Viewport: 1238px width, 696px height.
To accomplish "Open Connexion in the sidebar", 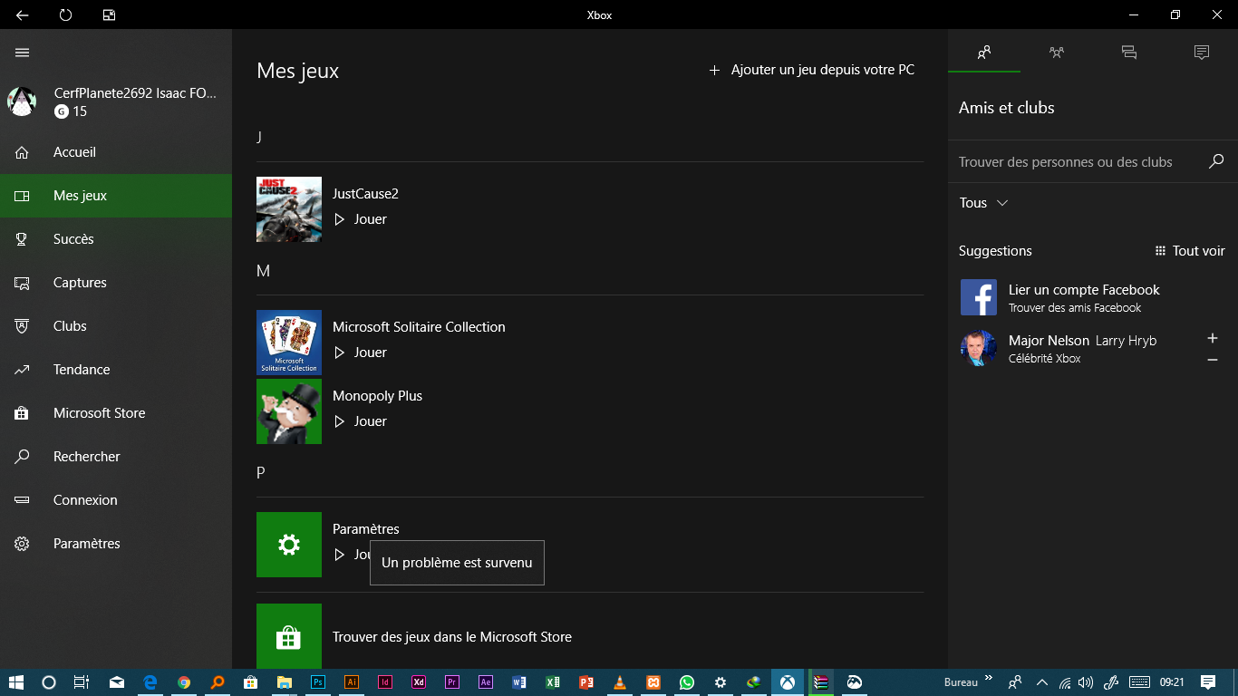I will point(116,500).
